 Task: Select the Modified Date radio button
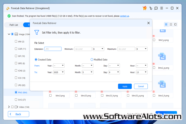[92, 60]
